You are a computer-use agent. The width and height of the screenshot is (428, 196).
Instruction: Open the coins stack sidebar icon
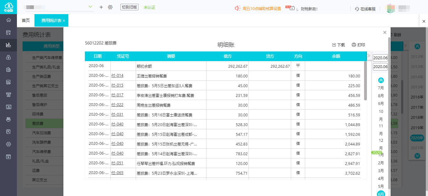[8, 119]
